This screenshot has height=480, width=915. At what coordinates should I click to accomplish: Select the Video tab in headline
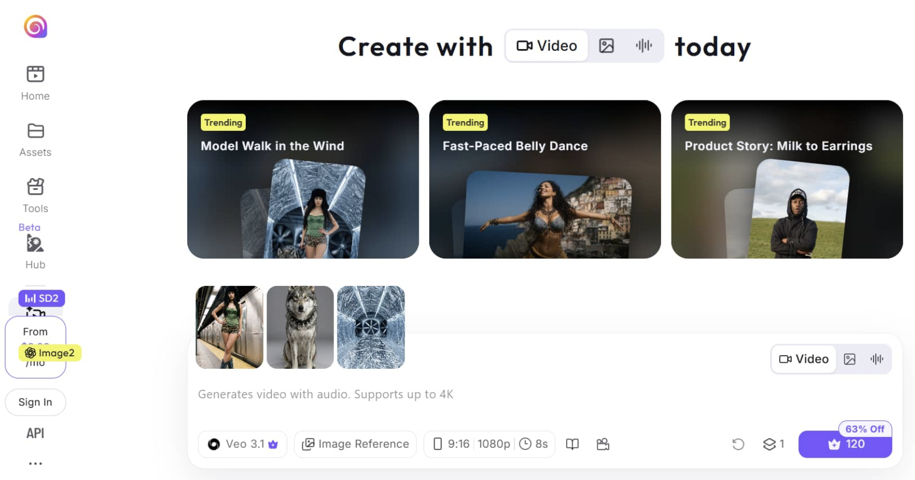tap(547, 46)
